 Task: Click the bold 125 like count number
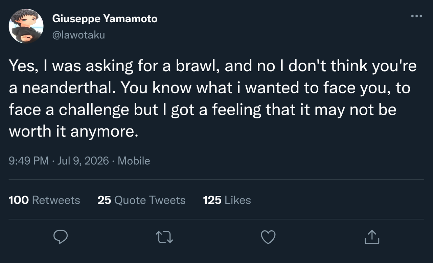point(212,200)
